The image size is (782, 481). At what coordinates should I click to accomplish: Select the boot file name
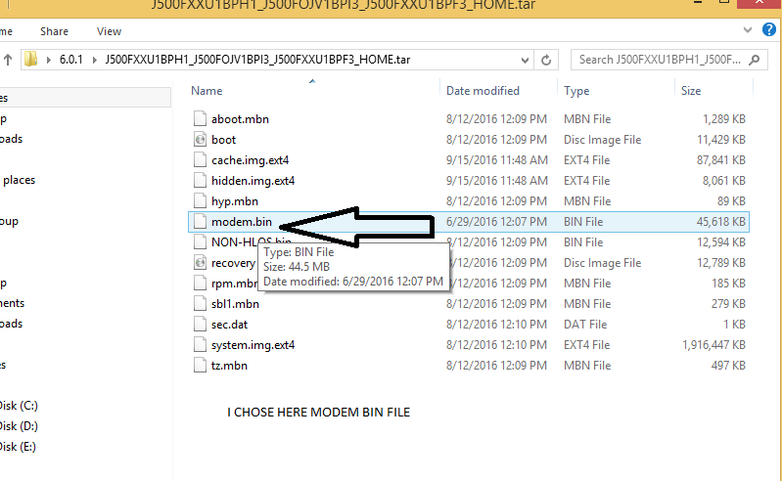click(223, 140)
